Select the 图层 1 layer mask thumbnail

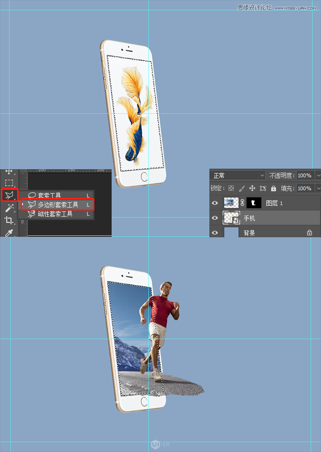point(254,203)
